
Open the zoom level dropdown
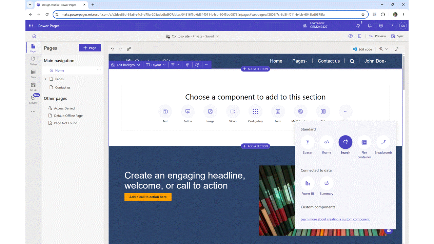[383, 49]
